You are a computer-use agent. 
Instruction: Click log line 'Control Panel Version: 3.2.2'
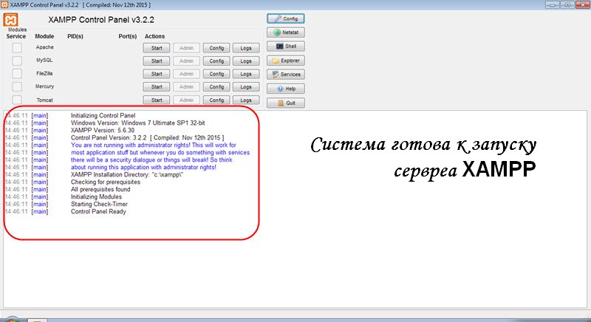147,138
